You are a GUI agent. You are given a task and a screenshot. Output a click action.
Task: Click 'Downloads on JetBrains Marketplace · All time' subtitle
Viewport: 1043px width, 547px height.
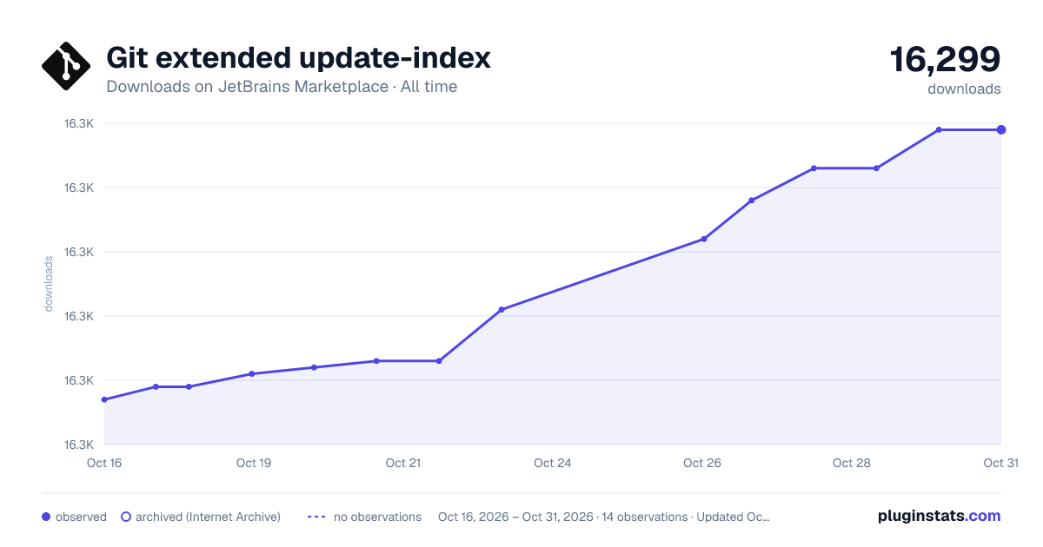pos(282,87)
